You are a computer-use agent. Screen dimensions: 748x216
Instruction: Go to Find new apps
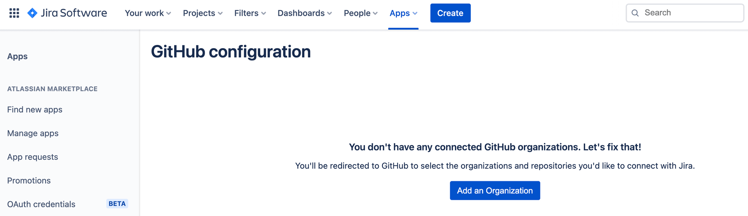[x=35, y=110]
